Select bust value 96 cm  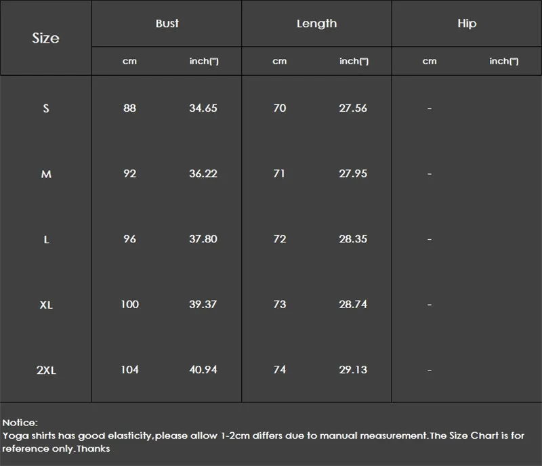(x=129, y=239)
